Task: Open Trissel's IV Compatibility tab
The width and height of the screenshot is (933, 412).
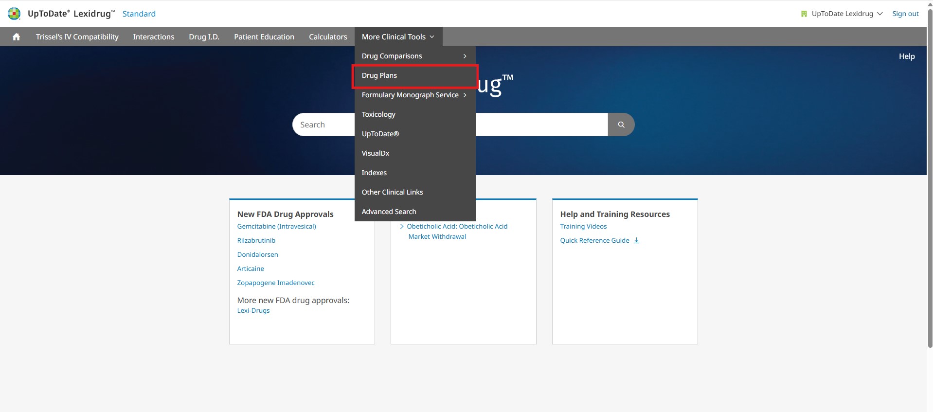Action: pyautogui.click(x=77, y=37)
